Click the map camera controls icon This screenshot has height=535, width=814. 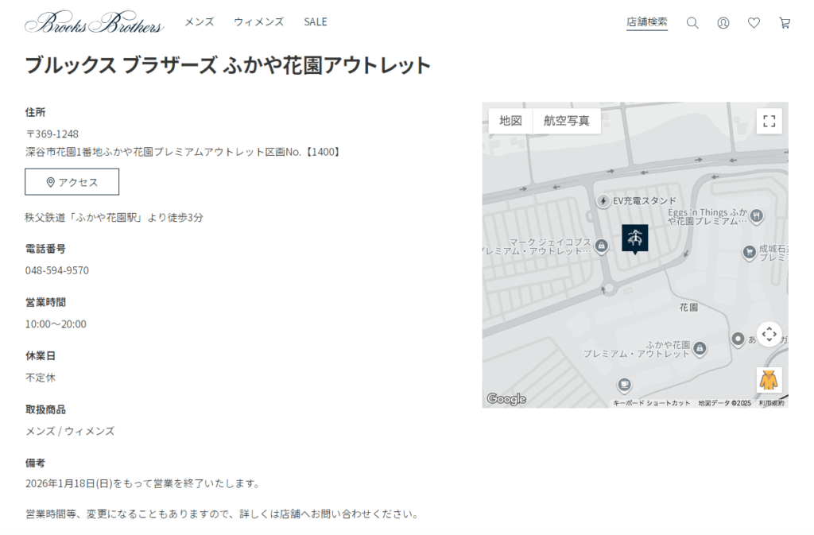pyautogui.click(x=769, y=334)
